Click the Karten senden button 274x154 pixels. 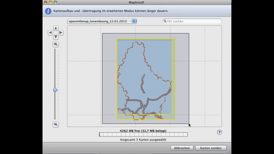tap(211, 148)
